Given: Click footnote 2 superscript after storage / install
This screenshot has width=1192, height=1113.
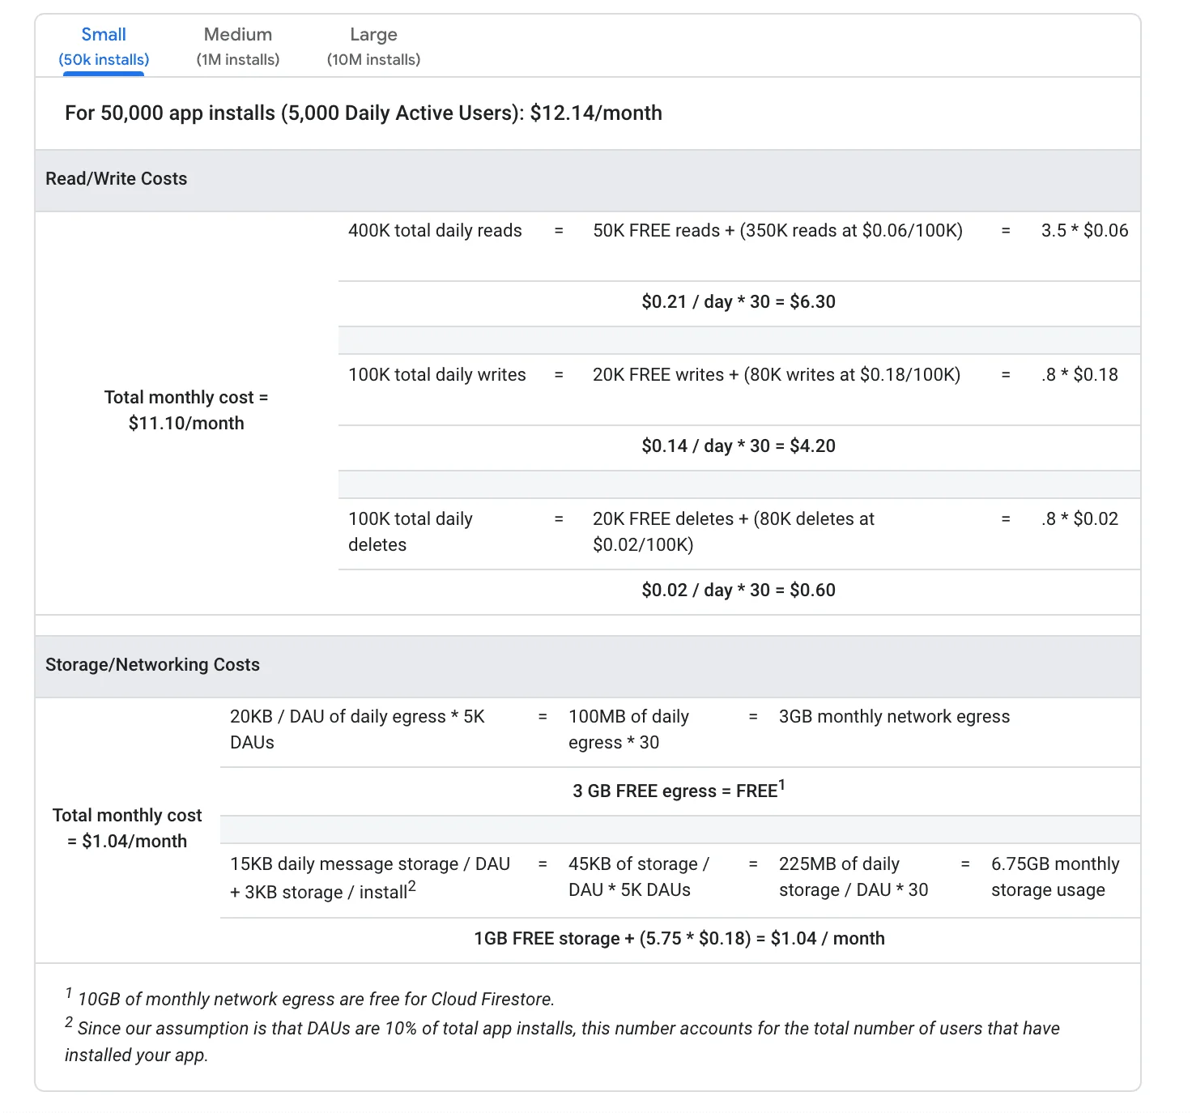Looking at the screenshot, I should click(x=411, y=886).
